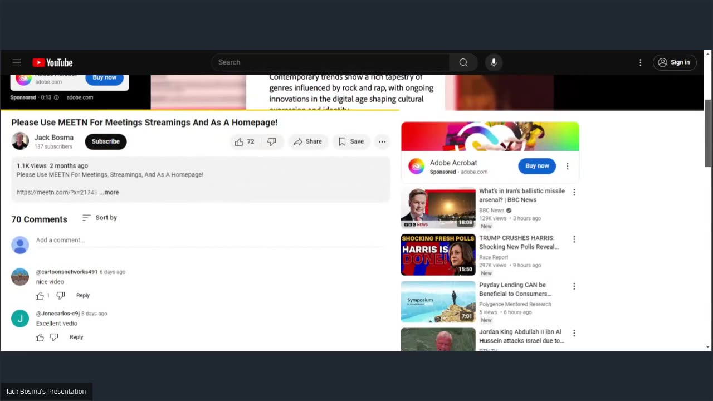Viewport: 713px width, 401px height.
Task: Open the Sort by comments dropdown
Action: click(x=100, y=218)
